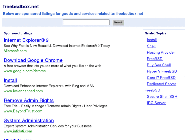Click the IRC Server related topic
187x140 pixels.
pos(156,103)
